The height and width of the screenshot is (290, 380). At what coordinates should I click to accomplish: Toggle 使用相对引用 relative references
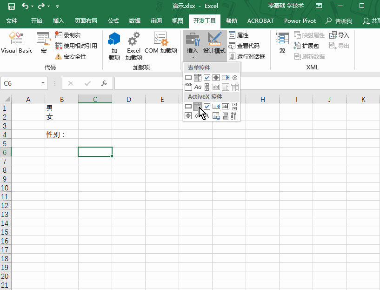tap(76, 46)
